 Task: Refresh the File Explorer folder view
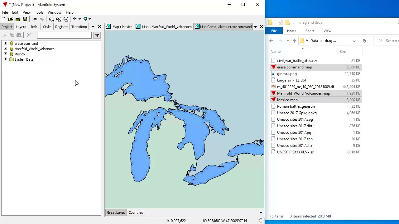364,41
